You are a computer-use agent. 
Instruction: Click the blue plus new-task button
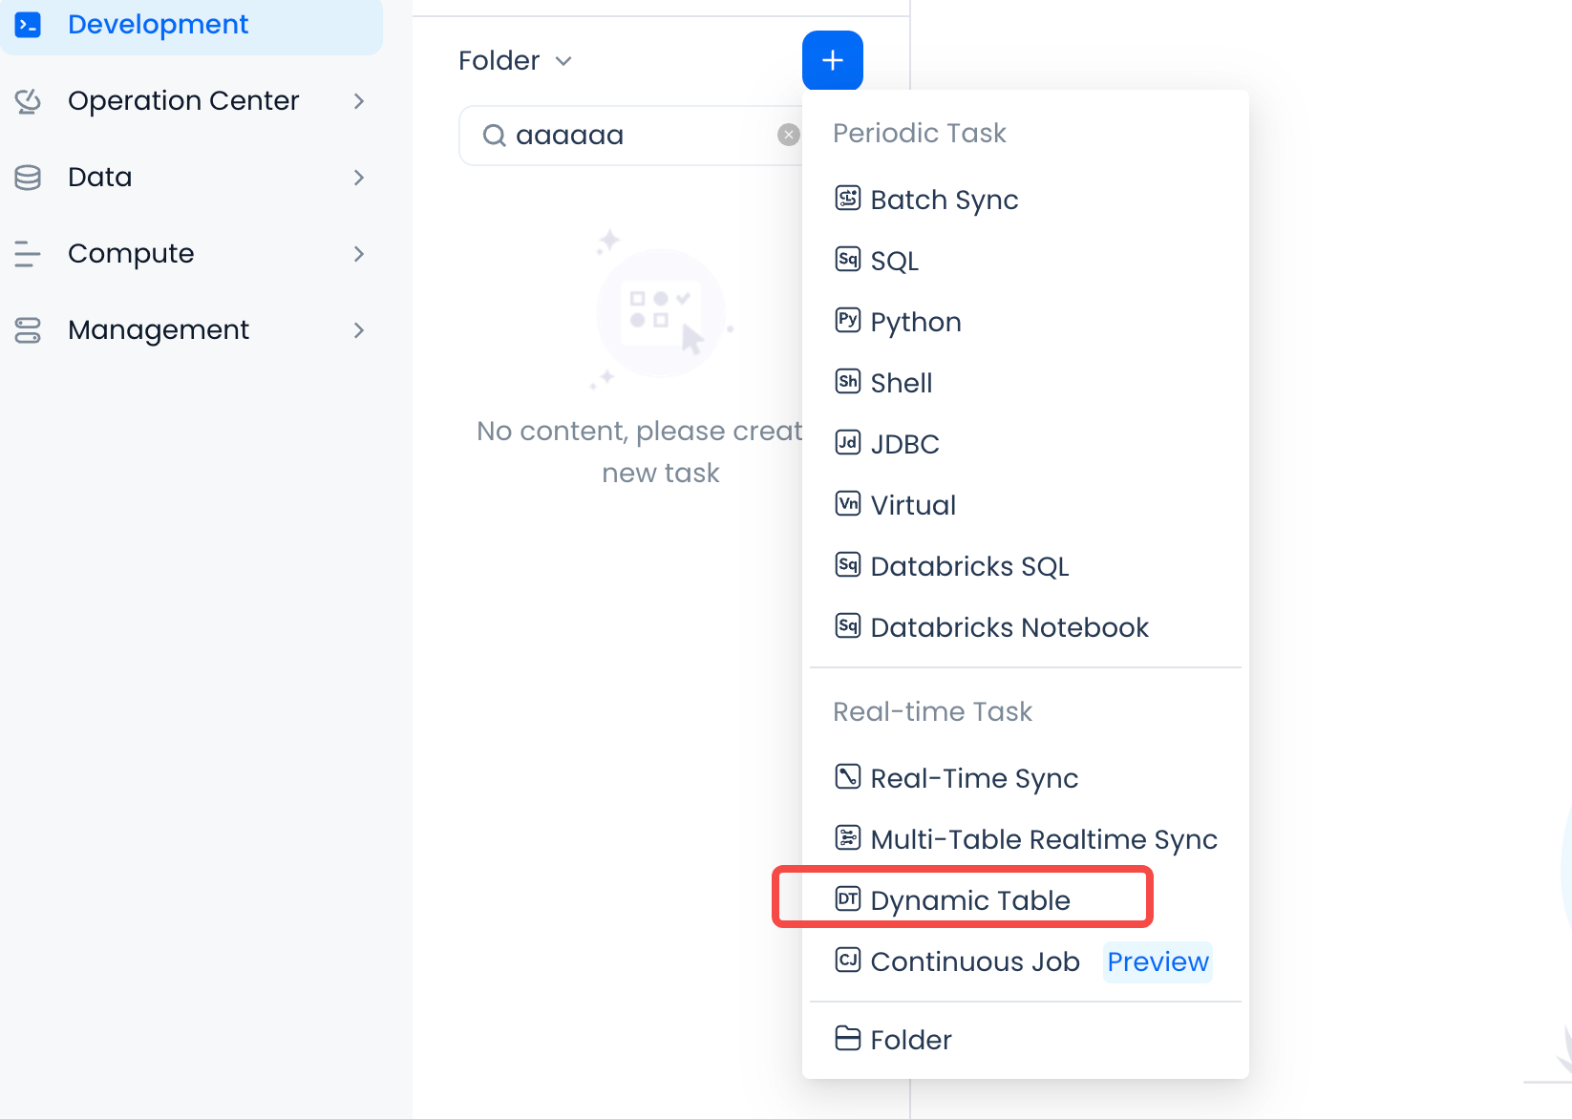point(832,60)
